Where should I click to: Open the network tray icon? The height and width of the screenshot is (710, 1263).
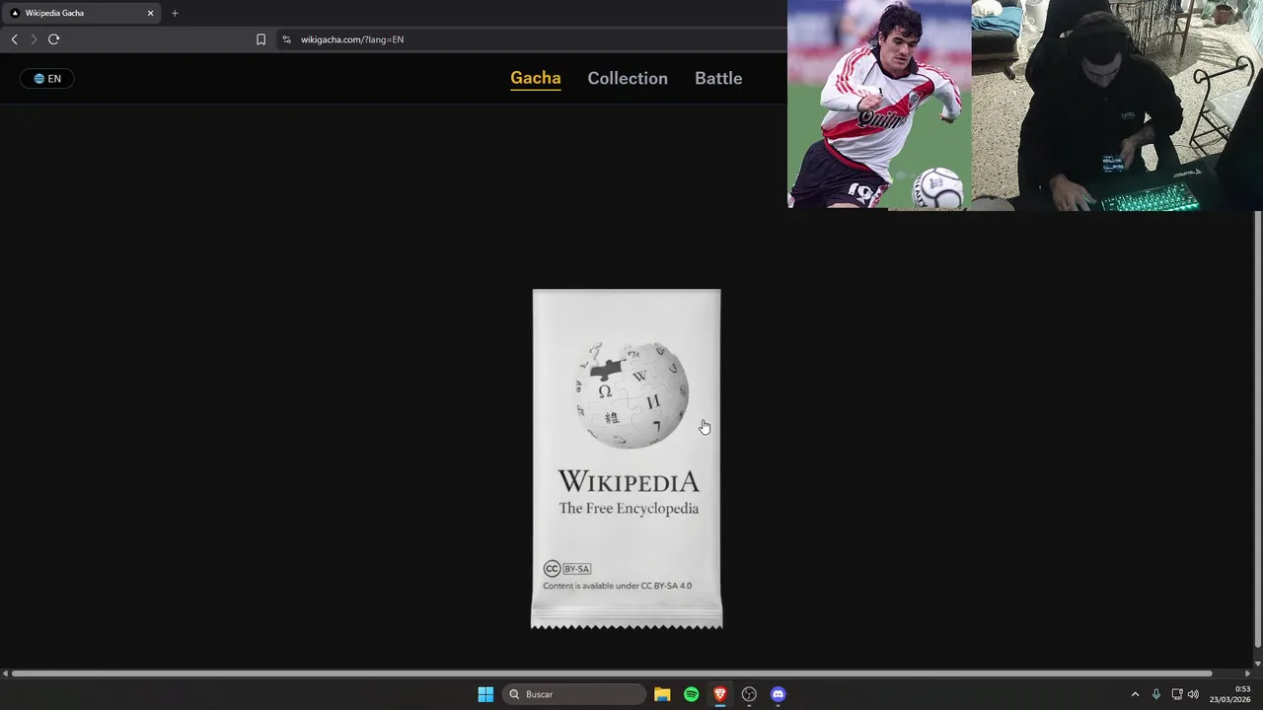tap(1176, 694)
